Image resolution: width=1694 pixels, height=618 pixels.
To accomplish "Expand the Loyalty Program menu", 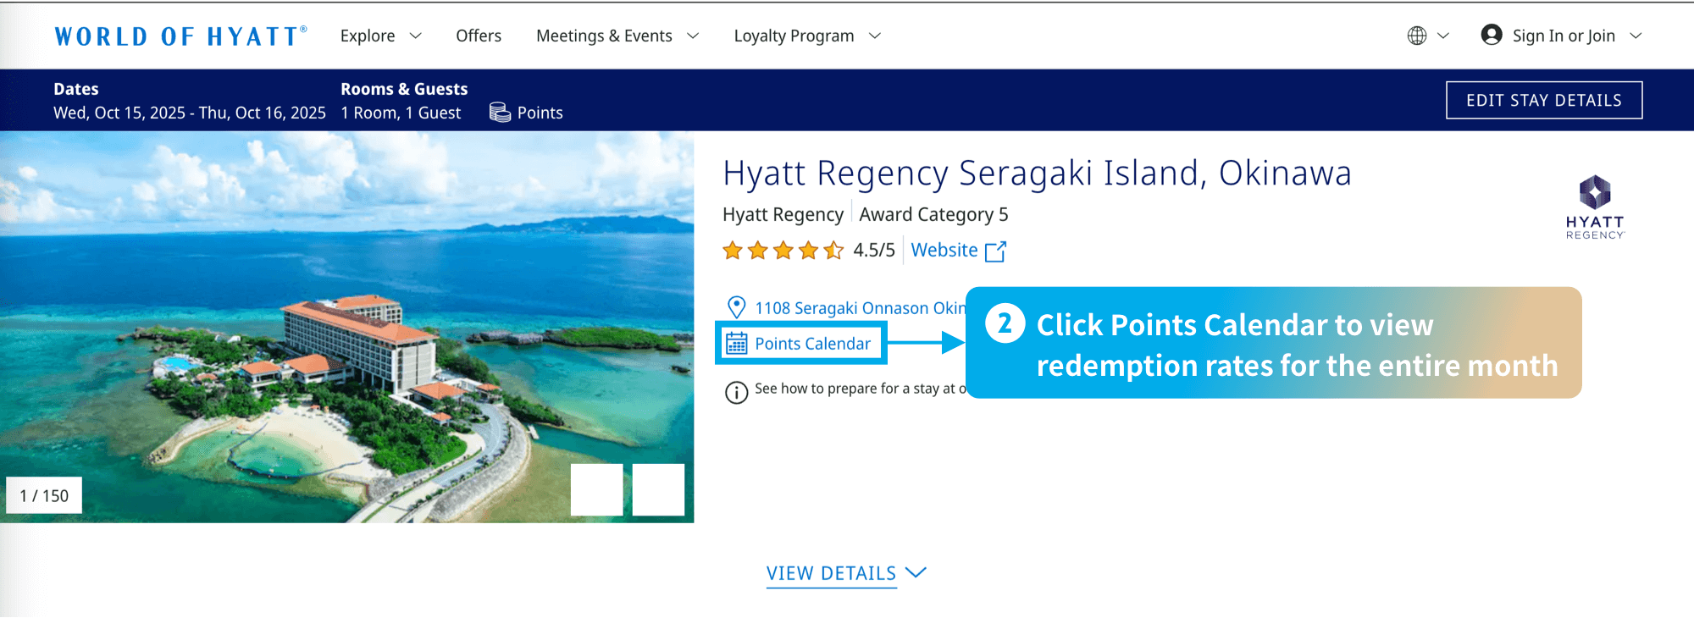I will (805, 35).
